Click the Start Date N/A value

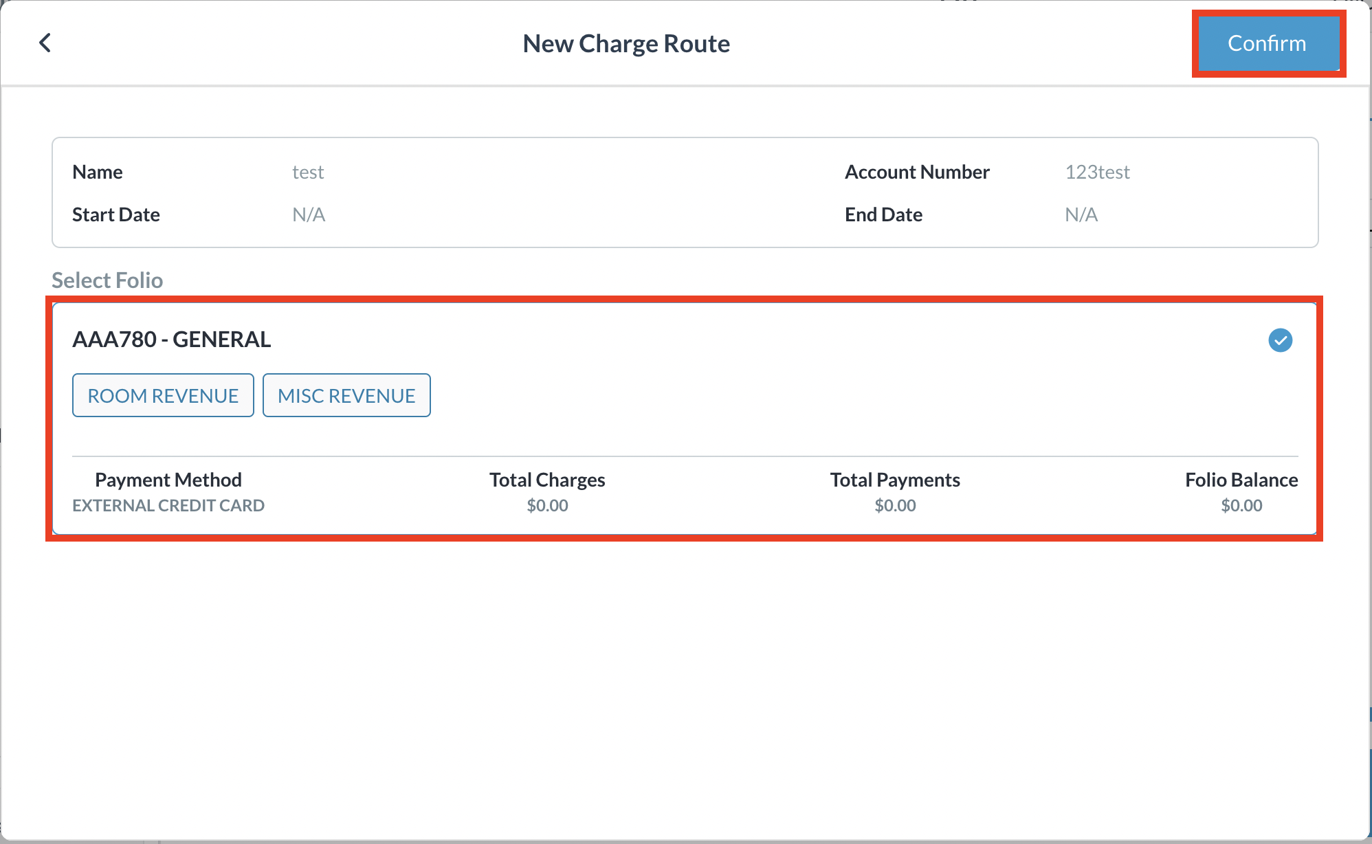(309, 214)
